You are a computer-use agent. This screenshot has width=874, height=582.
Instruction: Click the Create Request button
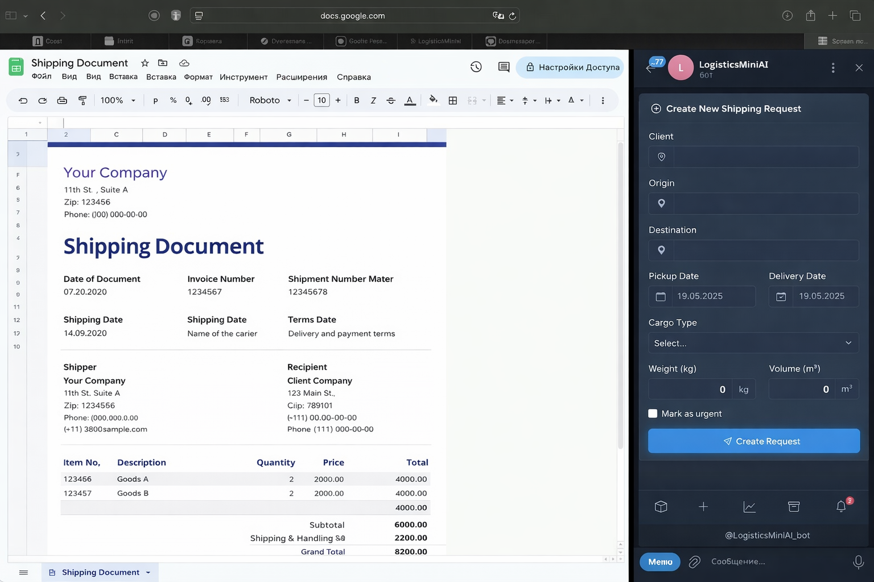754,441
